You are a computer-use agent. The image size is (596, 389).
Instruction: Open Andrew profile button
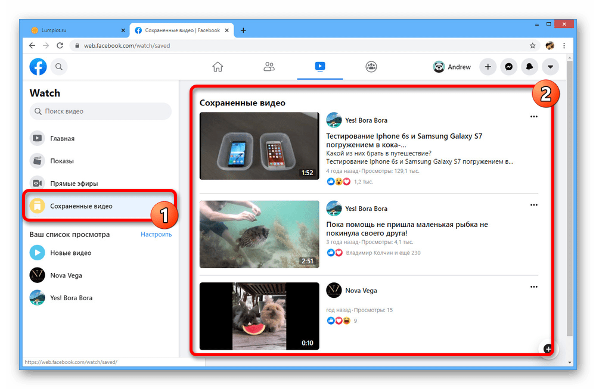point(452,67)
